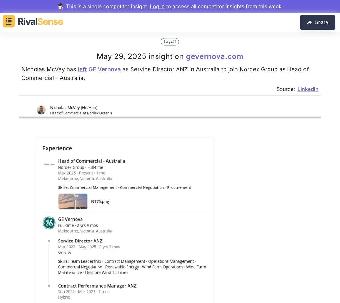Image resolution: width=340 pixels, height=303 pixels.
Task: Click the N175.png file name
Action: (100, 201)
